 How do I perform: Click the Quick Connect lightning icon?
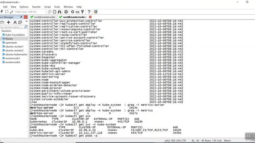tap(2, 12)
